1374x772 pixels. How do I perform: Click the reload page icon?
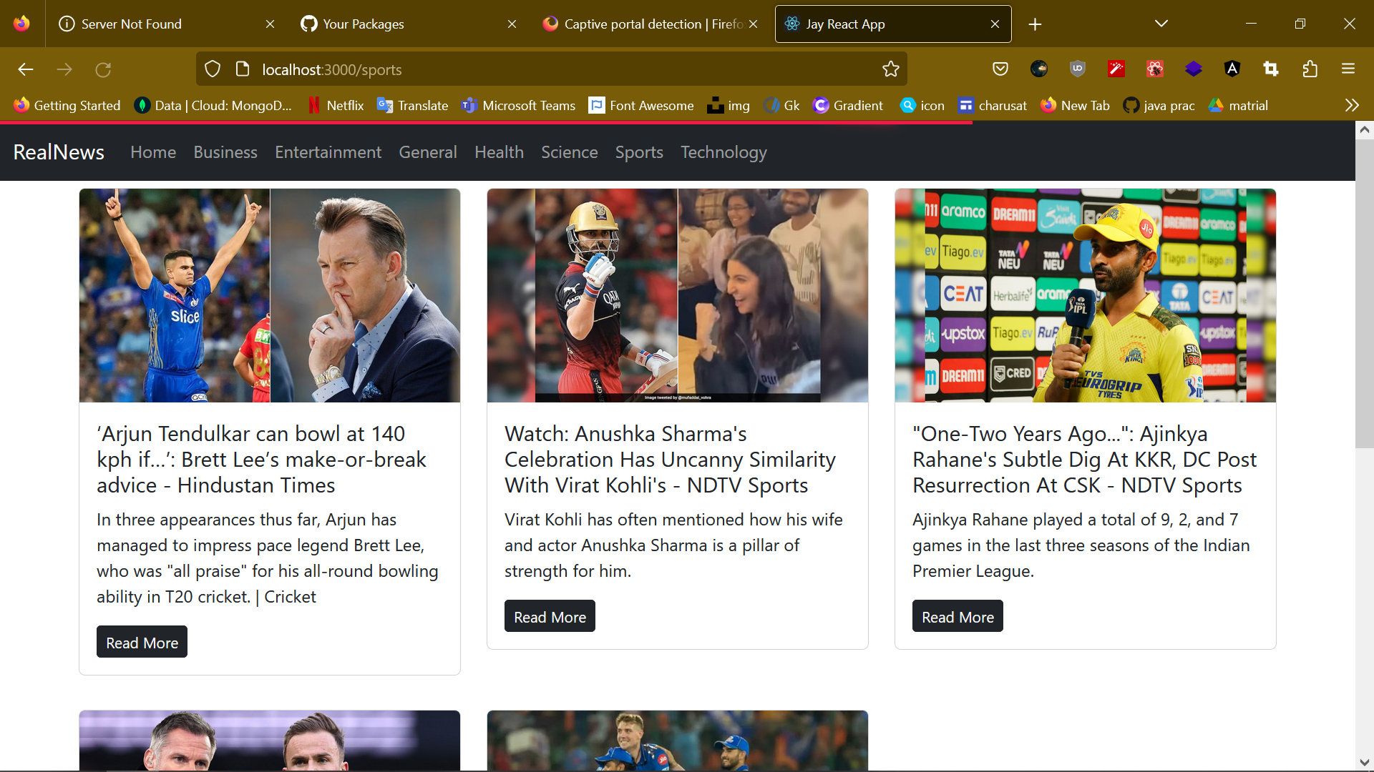point(103,69)
